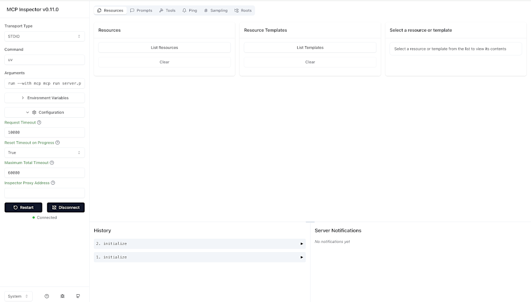Click the Resource Templates heading
The image size is (531, 302).
[x=265, y=30]
